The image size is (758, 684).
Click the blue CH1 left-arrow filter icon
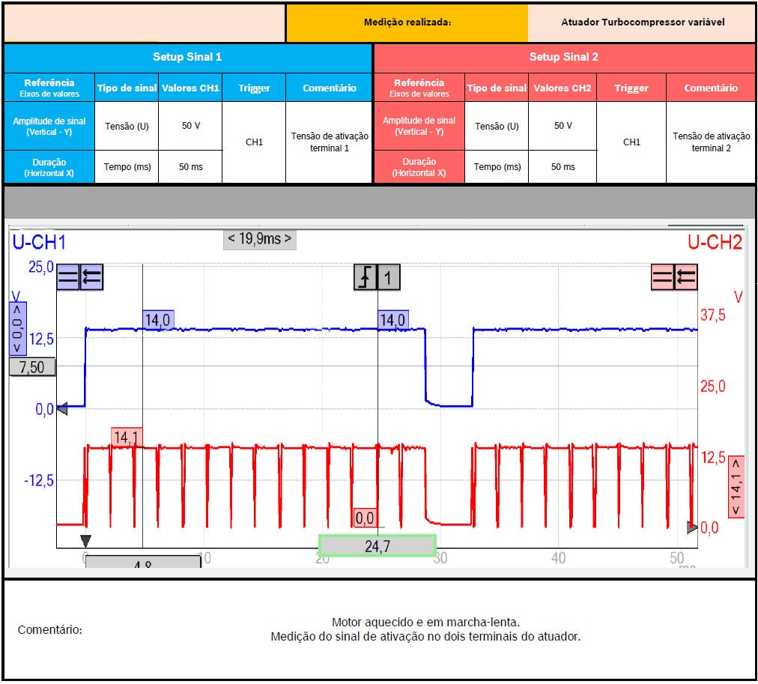(91, 277)
